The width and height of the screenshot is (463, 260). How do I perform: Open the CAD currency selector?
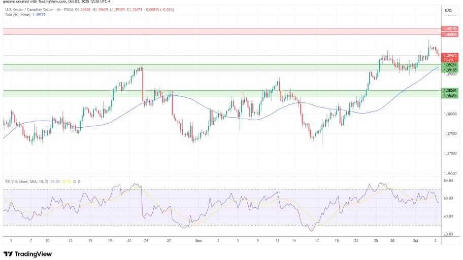click(x=448, y=11)
